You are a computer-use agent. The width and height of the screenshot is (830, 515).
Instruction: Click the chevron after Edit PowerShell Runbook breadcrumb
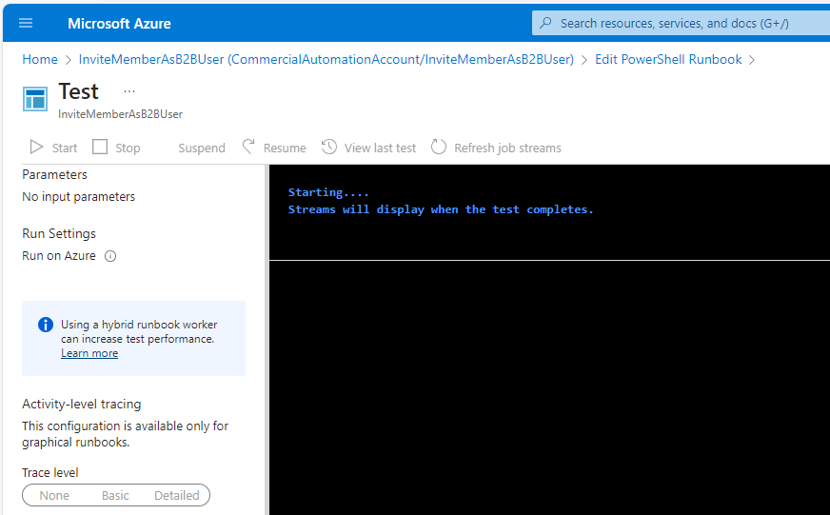752,60
